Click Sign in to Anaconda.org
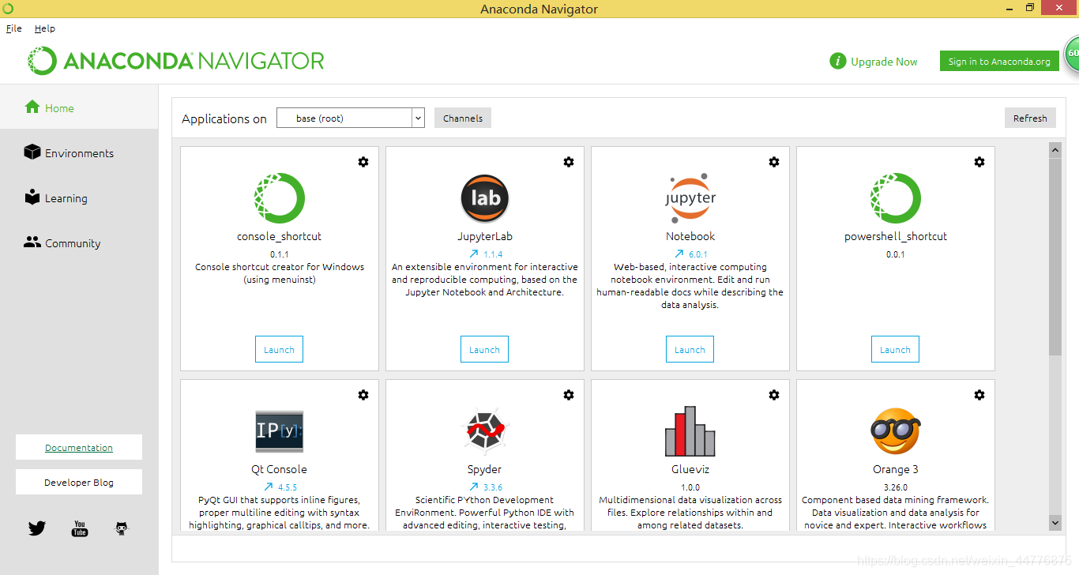 point(999,61)
